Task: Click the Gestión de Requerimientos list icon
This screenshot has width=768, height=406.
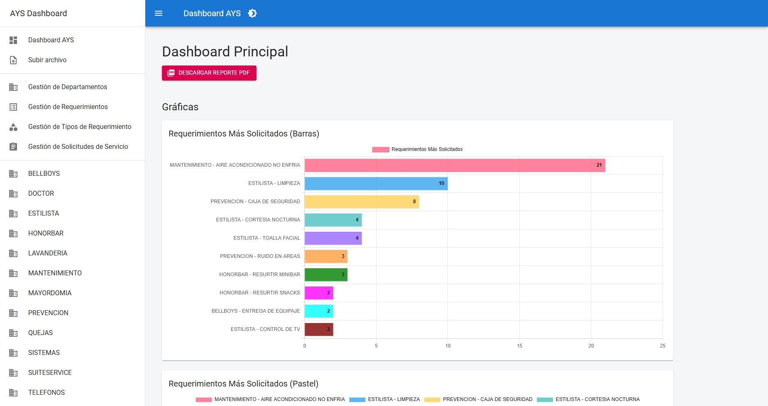Action: point(13,107)
